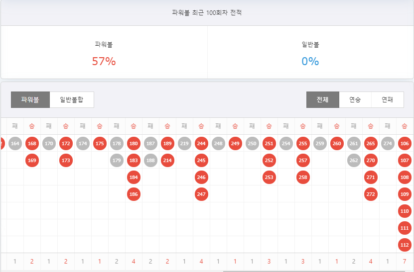Image resolution: width=414 pixels, height=272 pixels.
Task: Click gray round marker 262
Action: point(354,161)
